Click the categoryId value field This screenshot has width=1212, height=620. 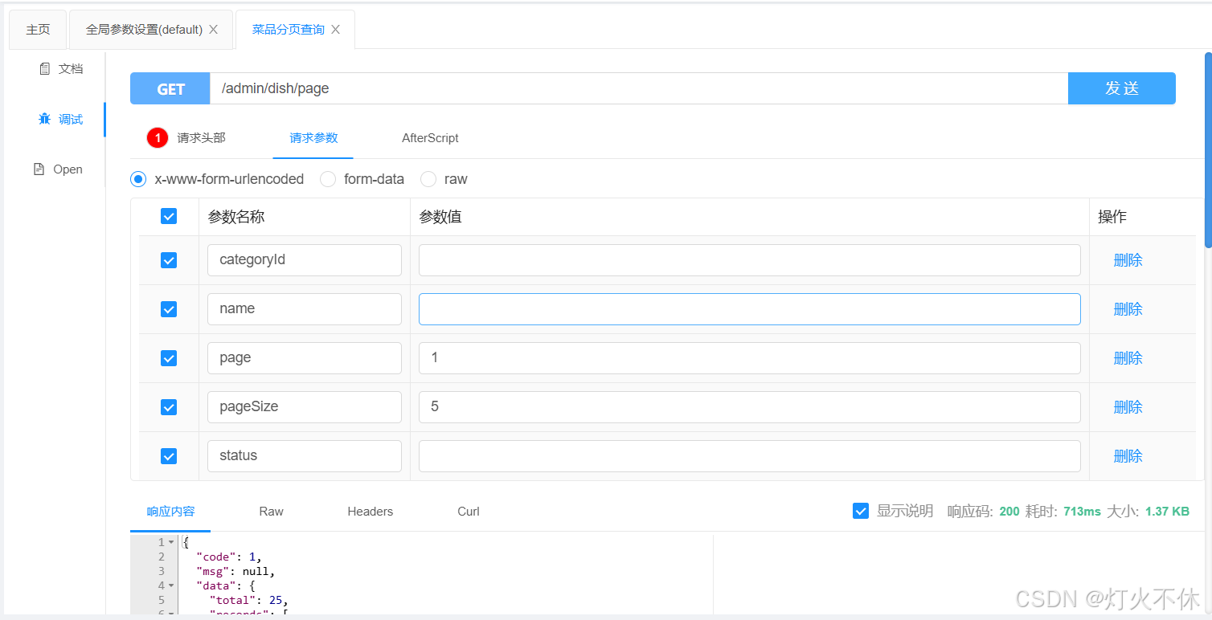coord(749,260)
